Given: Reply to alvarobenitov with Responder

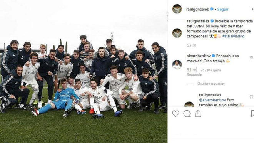Looking at the screenshot, I should pyautogui.click(x=195, y=74).
